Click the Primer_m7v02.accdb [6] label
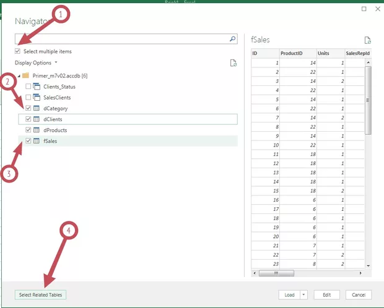The image size is (384, 308). (x=60, y=76)
